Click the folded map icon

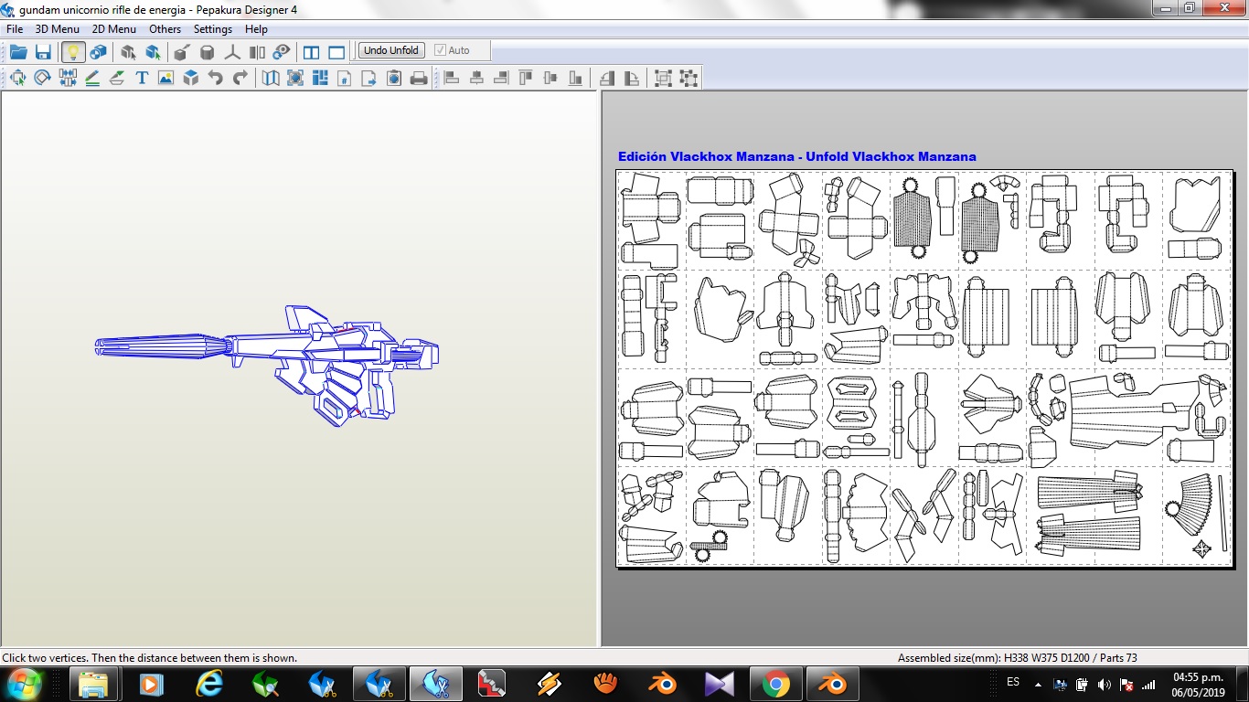pos(271,79)
